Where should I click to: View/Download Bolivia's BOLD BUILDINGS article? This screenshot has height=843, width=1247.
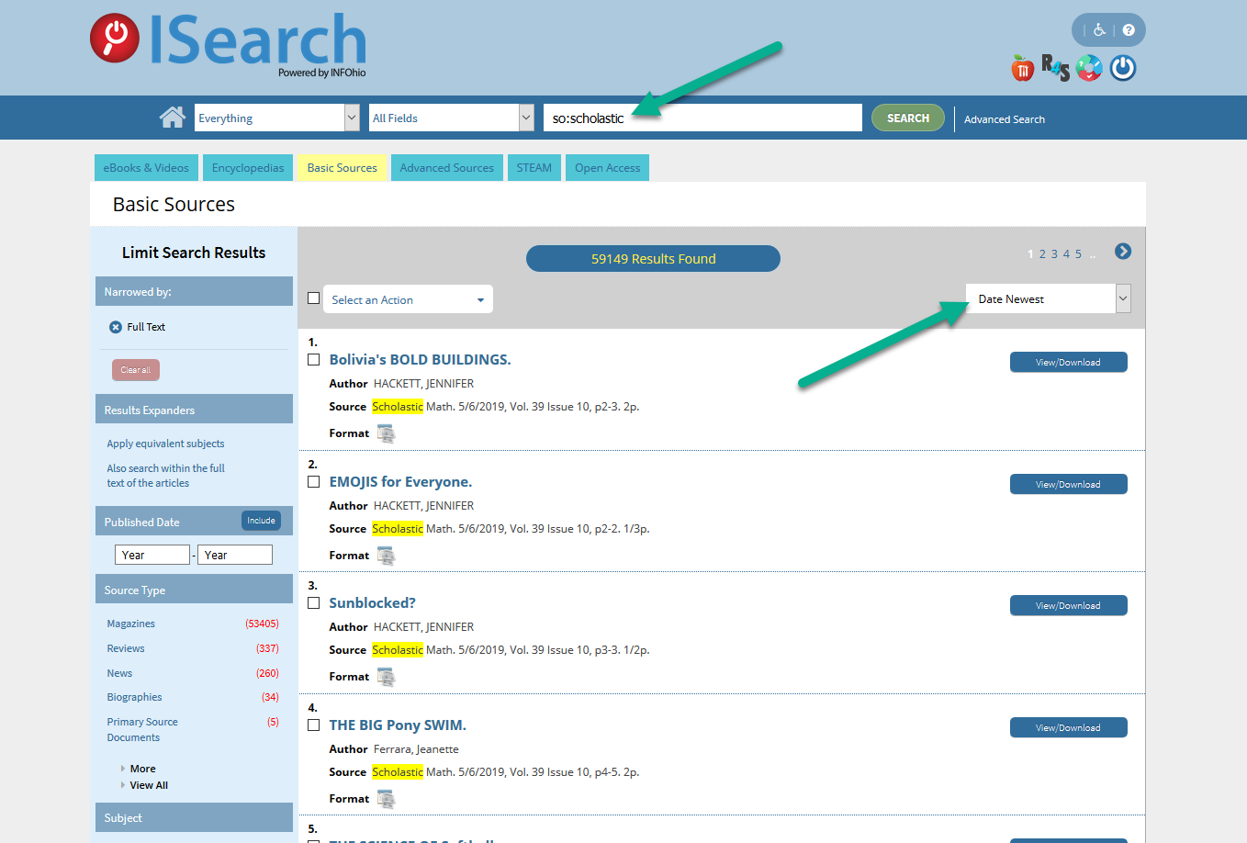[x=1068, y=362]
